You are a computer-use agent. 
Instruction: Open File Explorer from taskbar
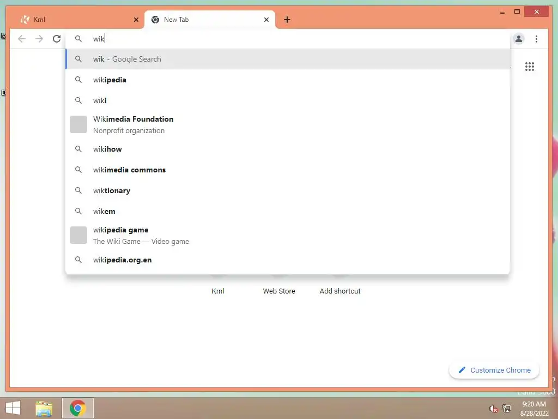tap(44, 408)
